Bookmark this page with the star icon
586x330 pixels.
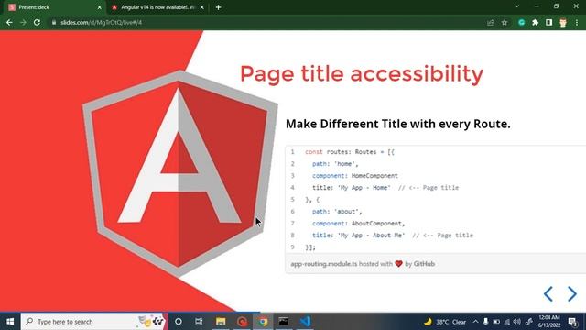click(505, 22)
